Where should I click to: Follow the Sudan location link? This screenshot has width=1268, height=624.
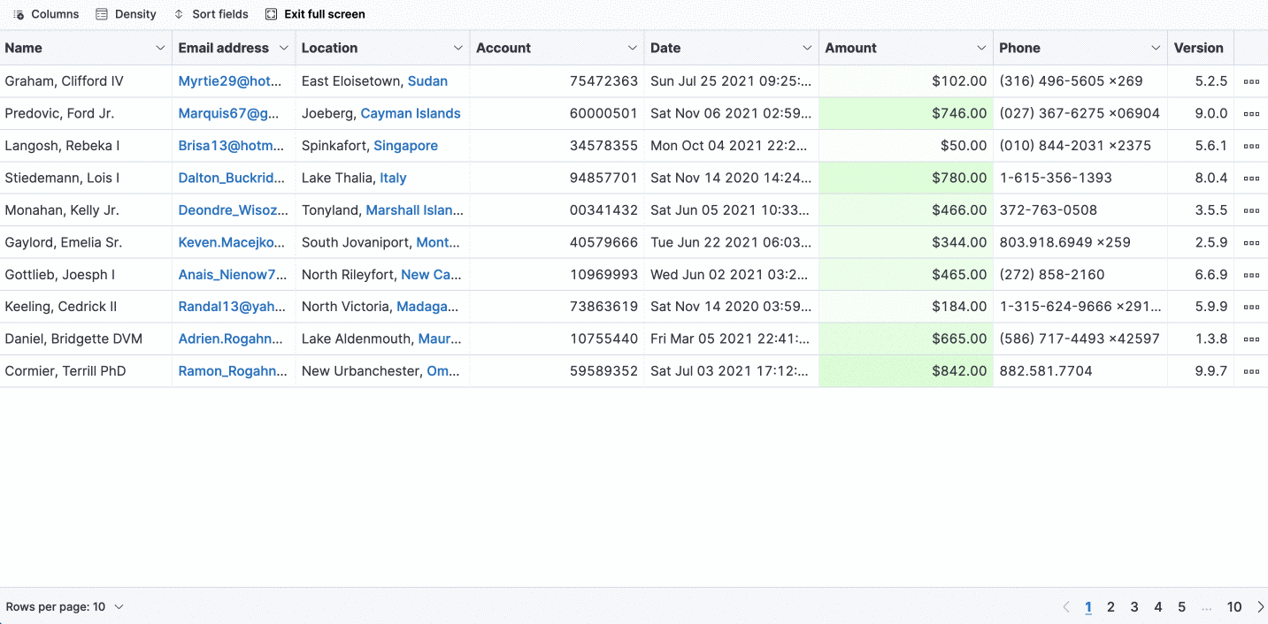coord(427,81)
